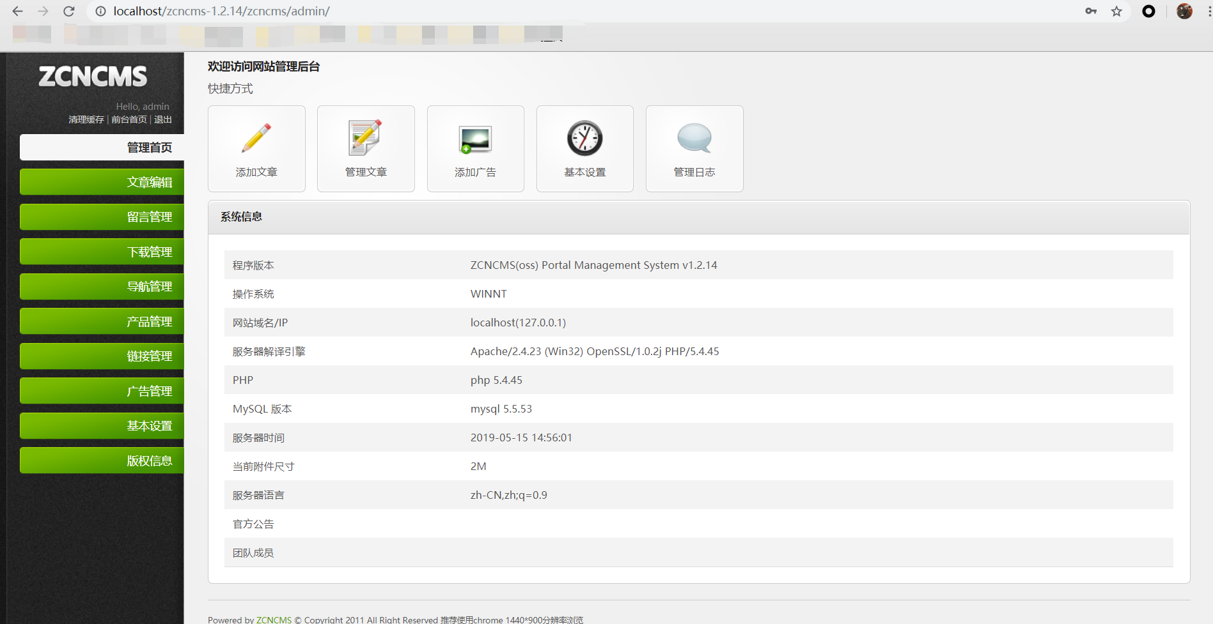1213x624 pixels.
Task: Open the ZCNCMS footer link
Action: point(274,620)
